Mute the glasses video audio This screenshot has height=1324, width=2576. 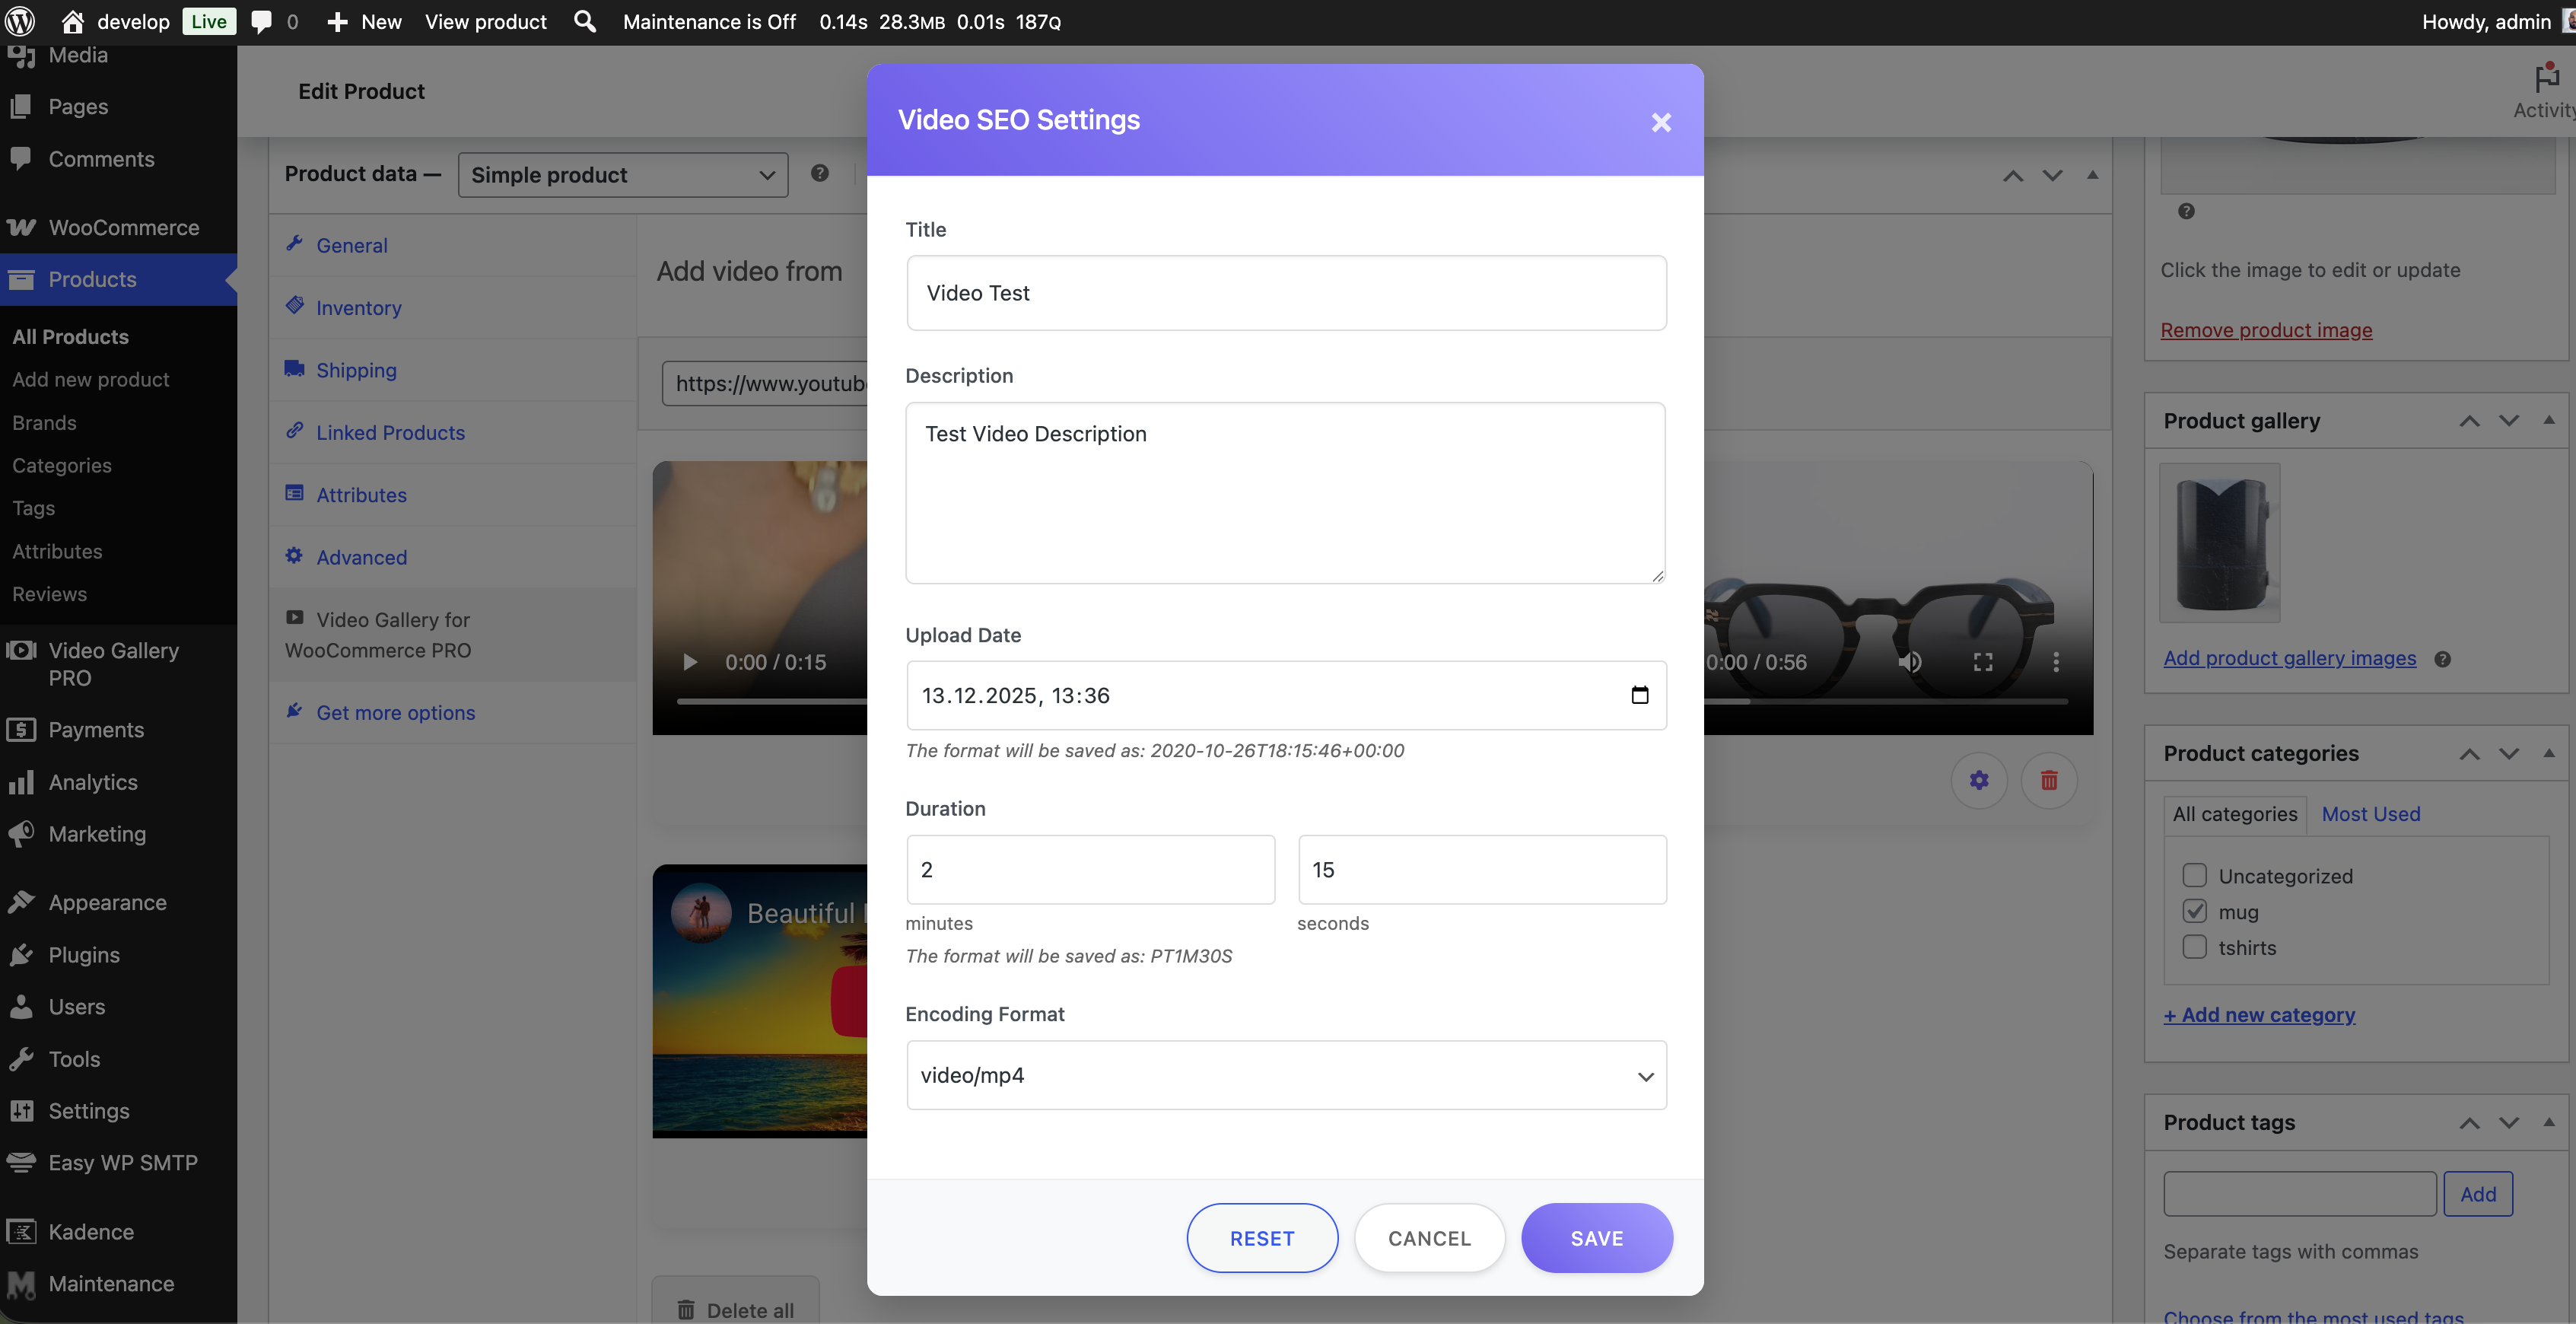point(1910,661)
